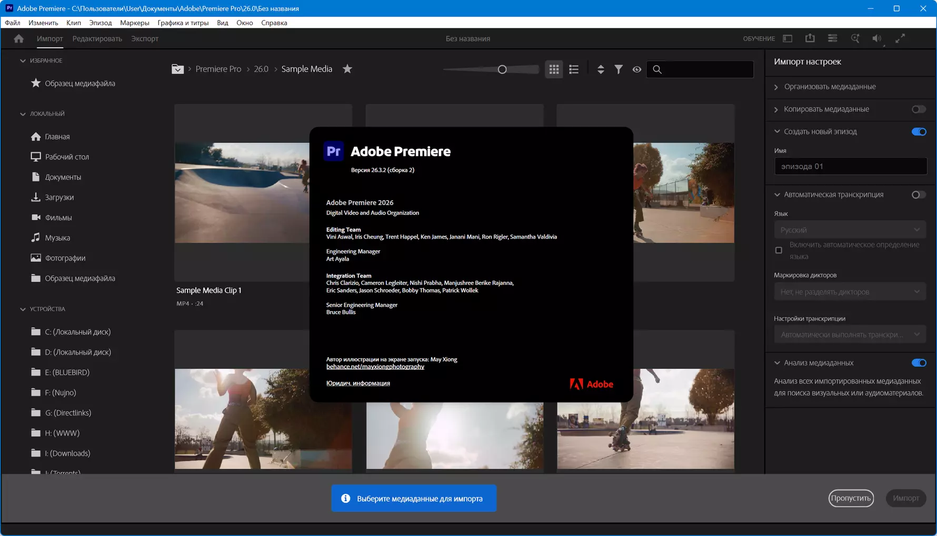Toggle Анализ медиаданных switch
Screen dimensions: 937x536
(x=919, y=363)
